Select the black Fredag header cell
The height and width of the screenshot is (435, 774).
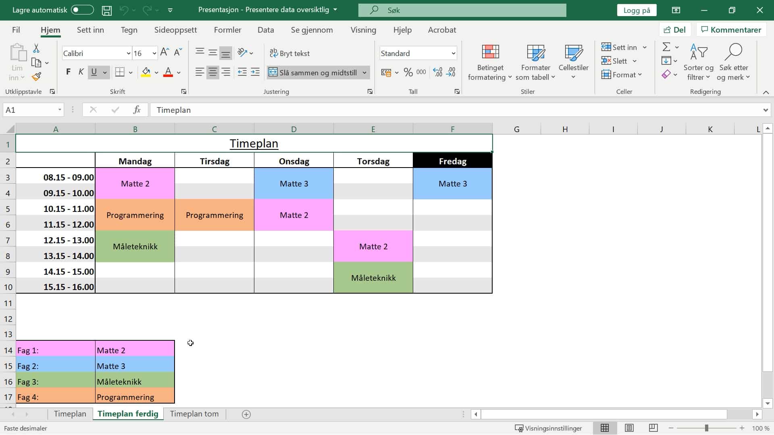coord(452,161)
